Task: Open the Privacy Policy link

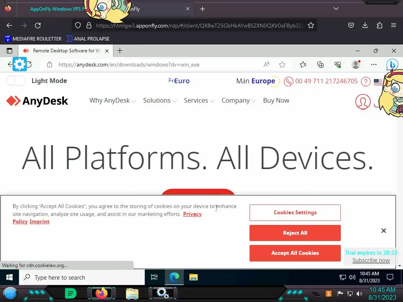Action: coord(192,214)
